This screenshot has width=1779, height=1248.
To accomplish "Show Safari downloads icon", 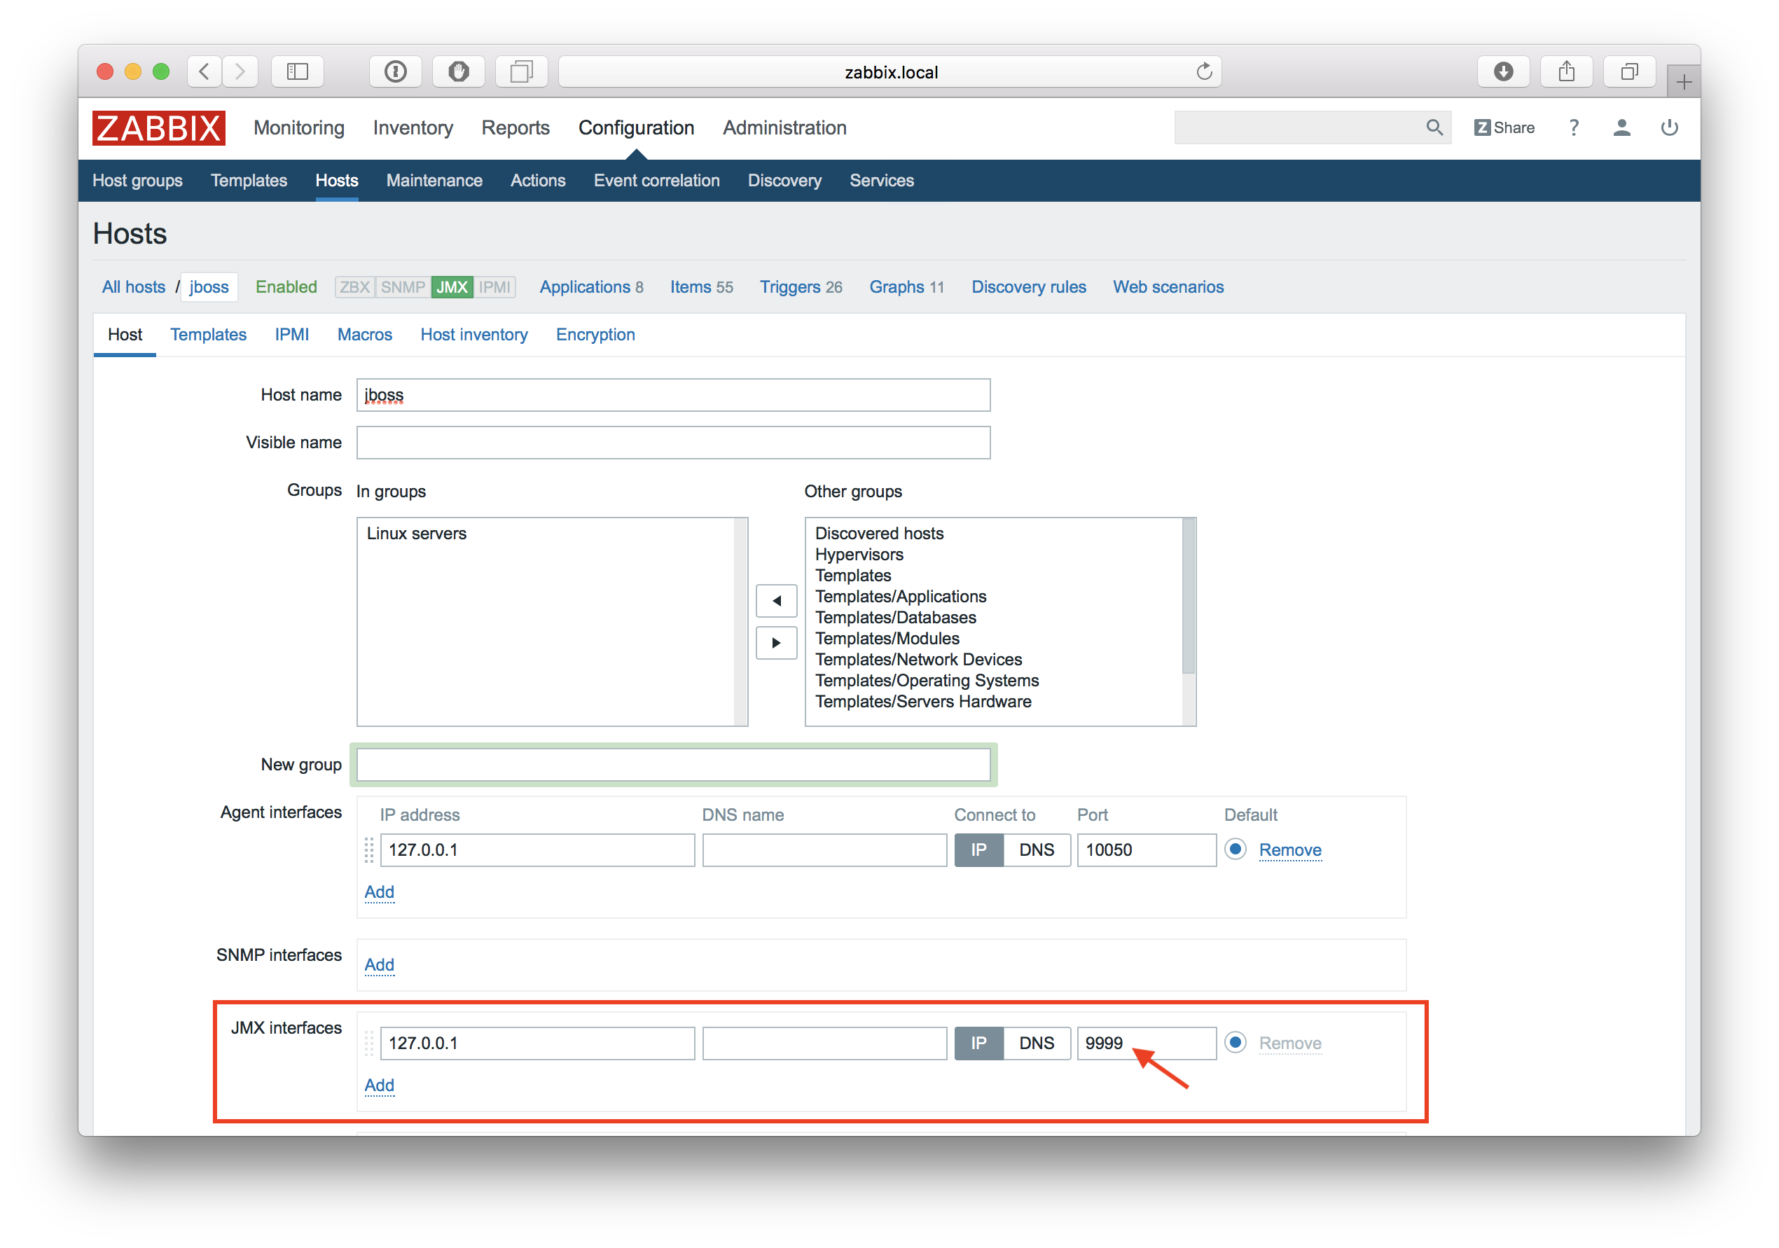I will [1502, 72].
